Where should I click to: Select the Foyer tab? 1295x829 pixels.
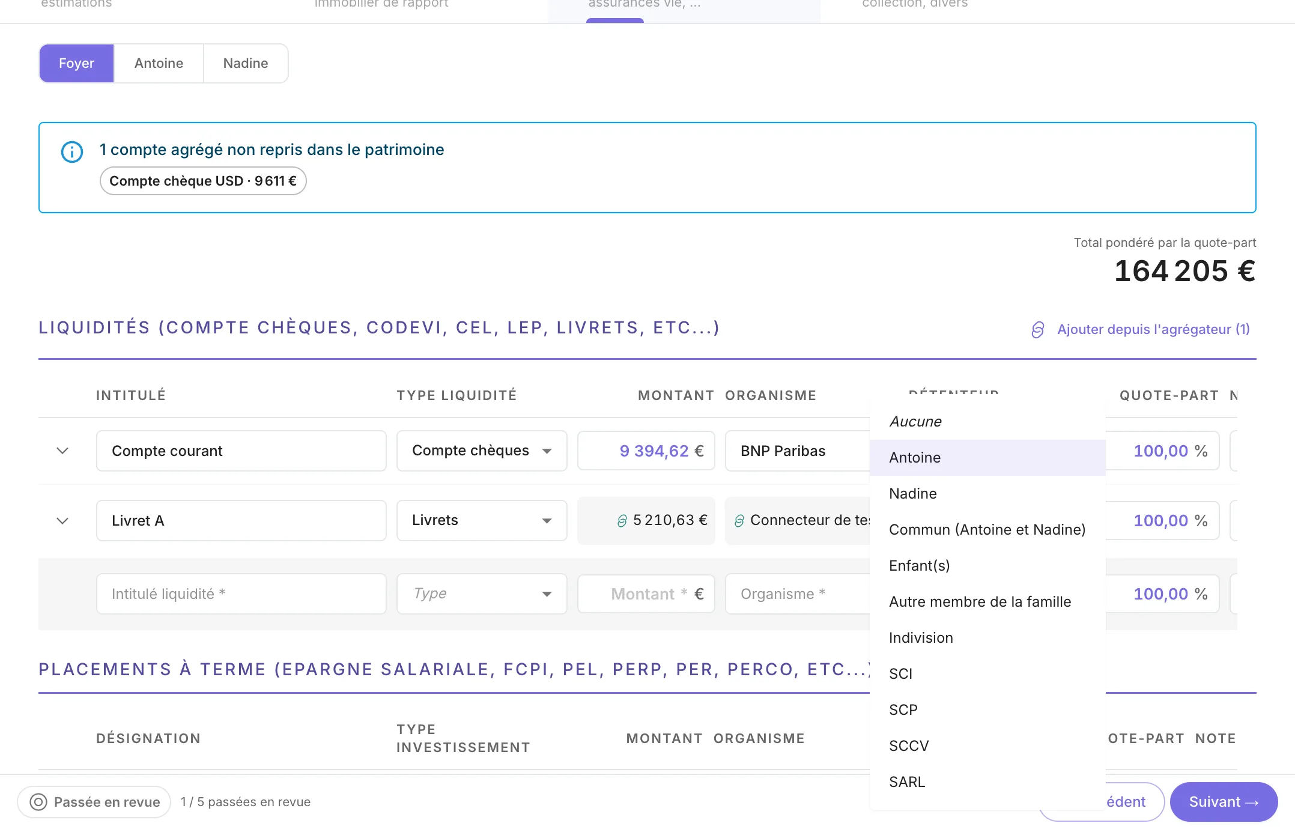point(76,63)
